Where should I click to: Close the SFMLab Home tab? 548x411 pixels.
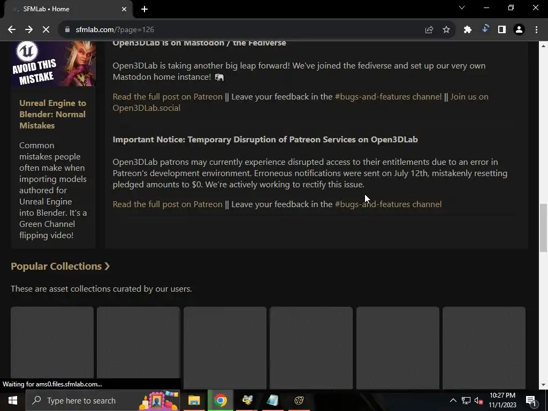(124, 9)
